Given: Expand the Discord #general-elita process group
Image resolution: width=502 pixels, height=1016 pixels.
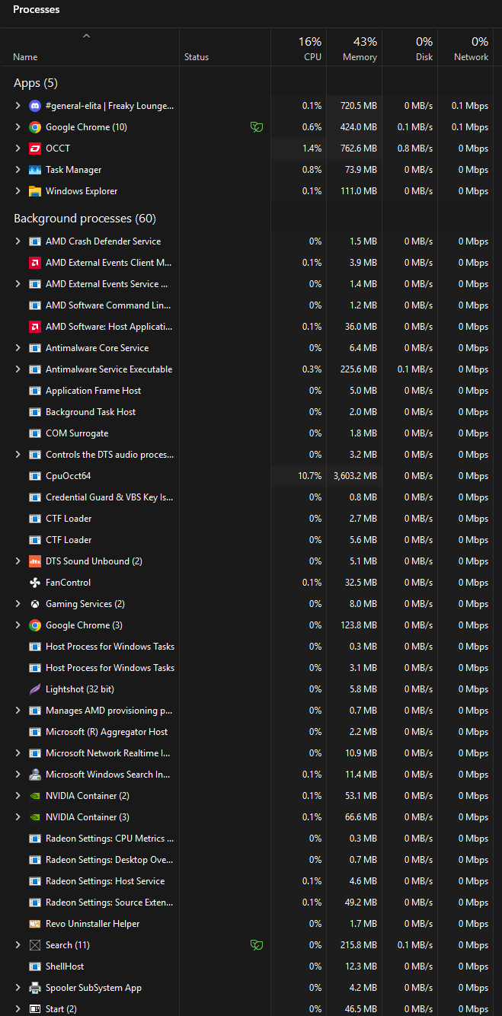Looking at the screenshot, I should (18, 106).
